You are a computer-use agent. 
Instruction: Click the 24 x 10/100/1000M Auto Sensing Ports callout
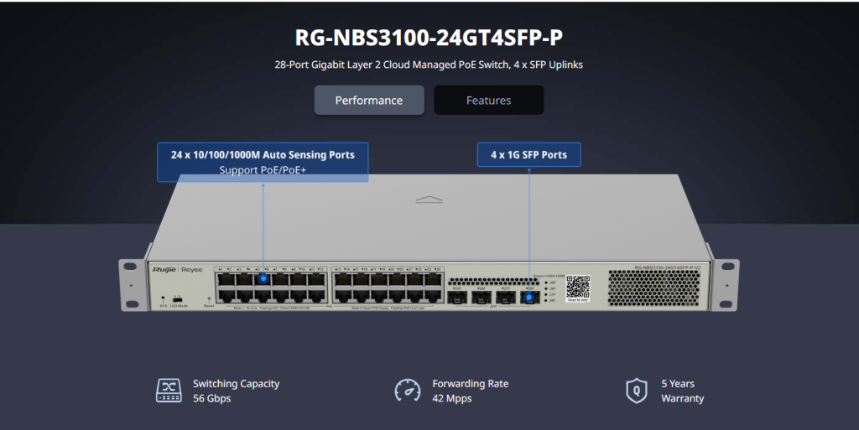pyautogui.click(x=263, y=162)
